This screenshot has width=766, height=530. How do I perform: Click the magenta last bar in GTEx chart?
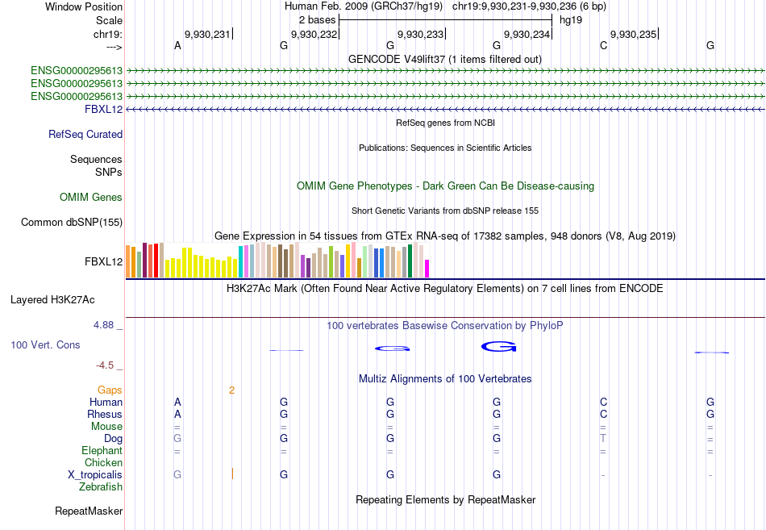[x=427, y=269]
